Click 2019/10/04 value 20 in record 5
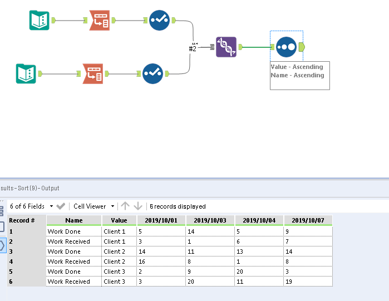The width and height of the screenshot is (389, 301). pyautogui.click(x=259, y=272)
